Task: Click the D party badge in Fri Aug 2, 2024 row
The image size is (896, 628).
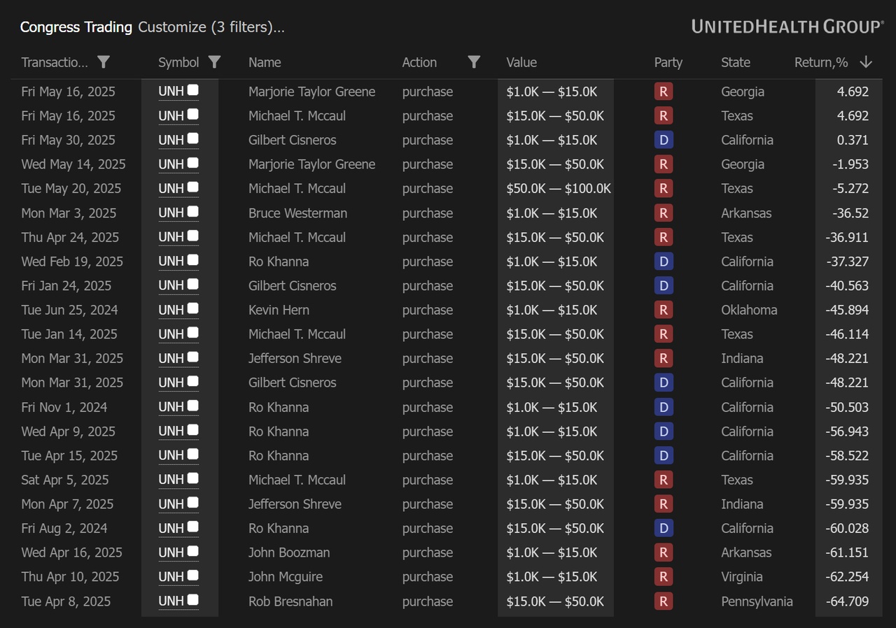Action: 663,528
